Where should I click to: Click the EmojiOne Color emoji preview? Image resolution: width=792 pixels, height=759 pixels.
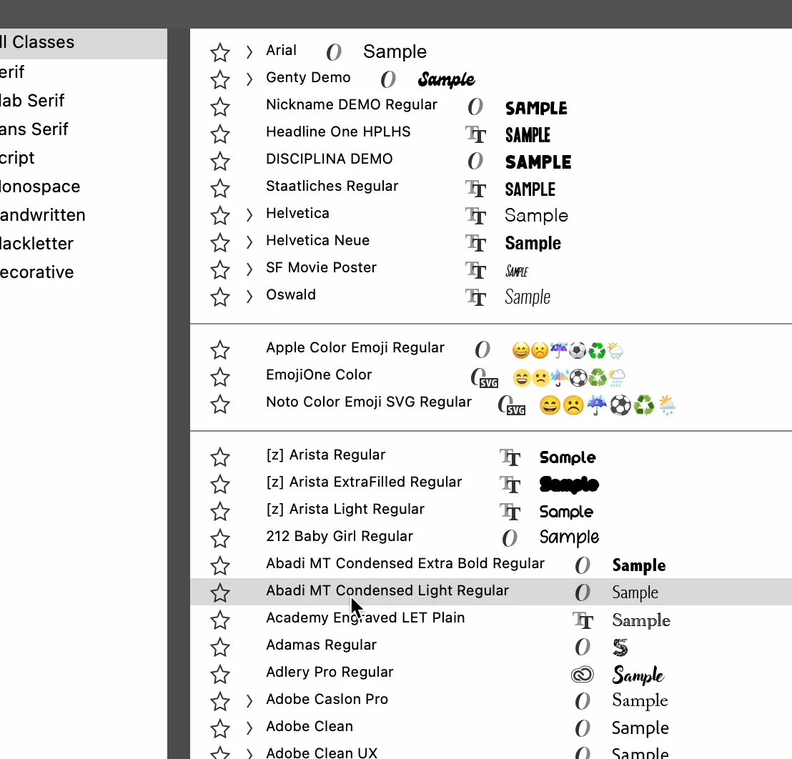[x=569, y=377]
